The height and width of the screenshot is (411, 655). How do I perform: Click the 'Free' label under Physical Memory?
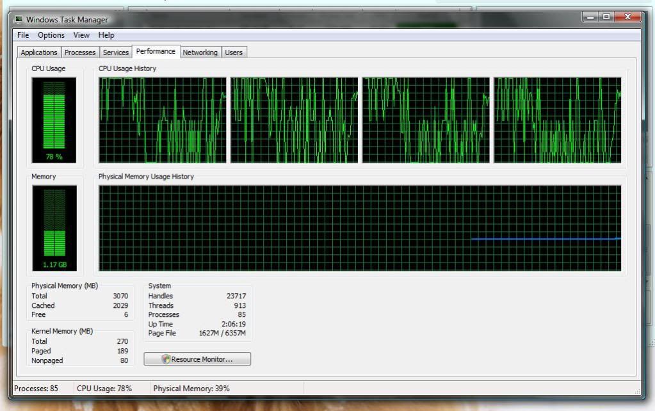pos(38,315)
